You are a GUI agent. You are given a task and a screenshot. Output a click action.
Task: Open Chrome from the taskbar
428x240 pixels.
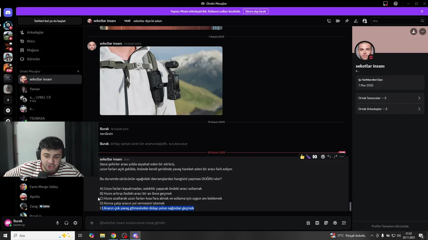(113, 236)
